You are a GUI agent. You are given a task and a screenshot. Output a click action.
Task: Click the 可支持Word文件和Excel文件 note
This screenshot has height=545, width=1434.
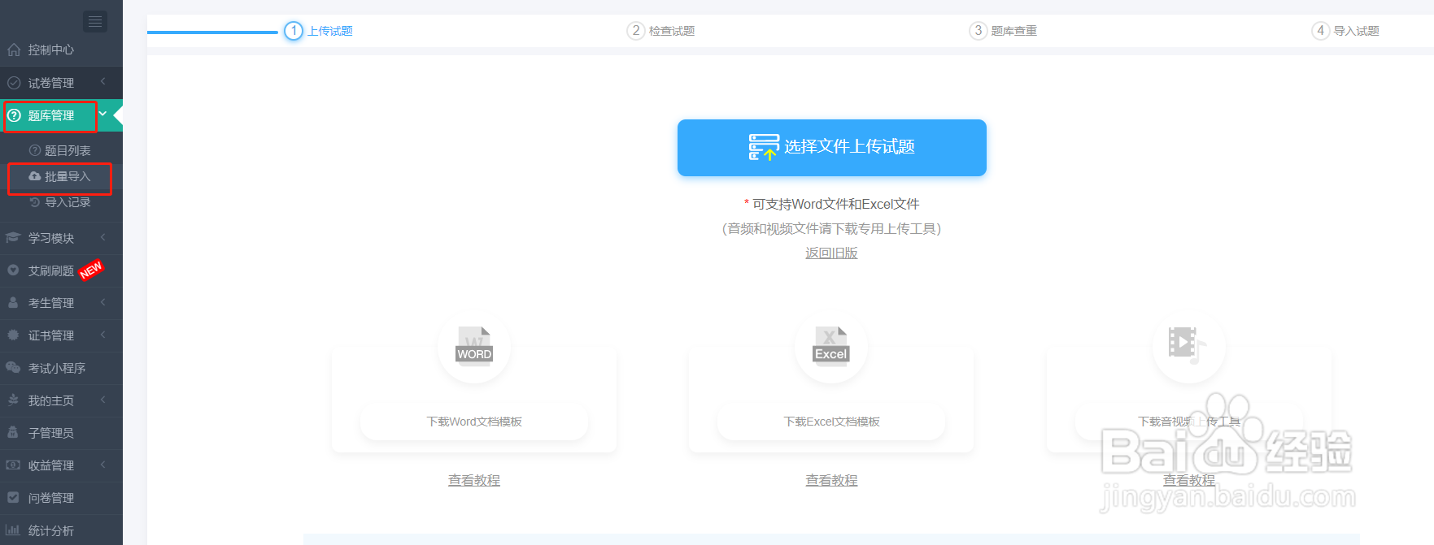[x=831, y=204]
